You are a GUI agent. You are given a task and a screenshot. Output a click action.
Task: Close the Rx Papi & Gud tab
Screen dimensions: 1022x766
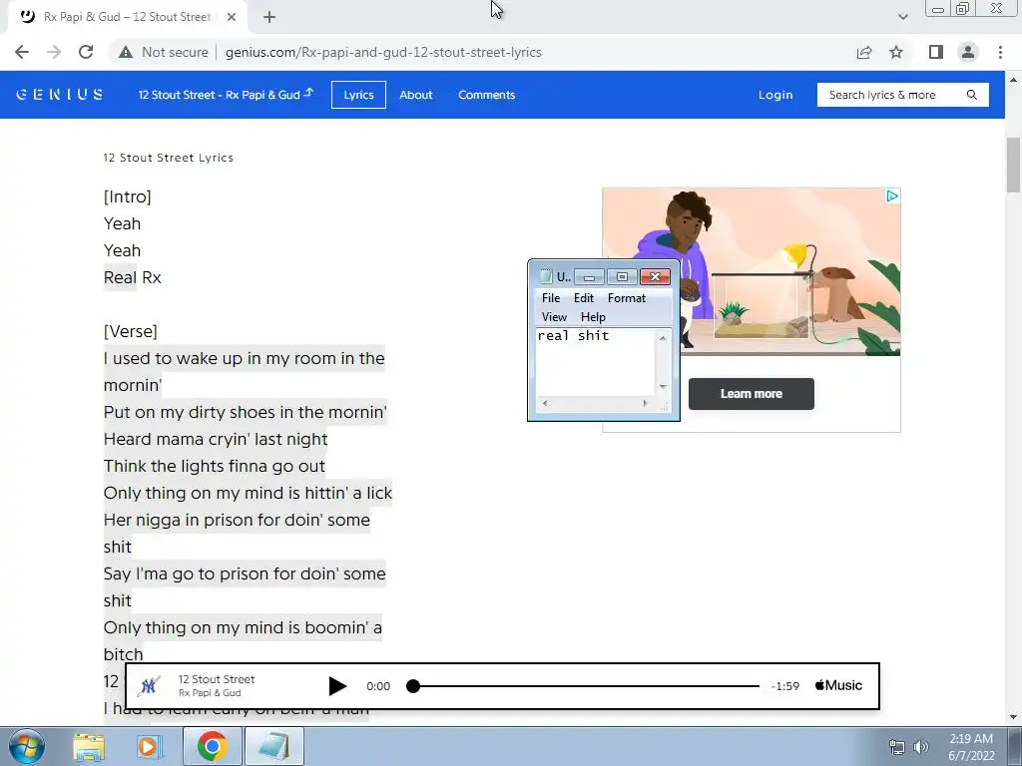click(x=232, y=17)
